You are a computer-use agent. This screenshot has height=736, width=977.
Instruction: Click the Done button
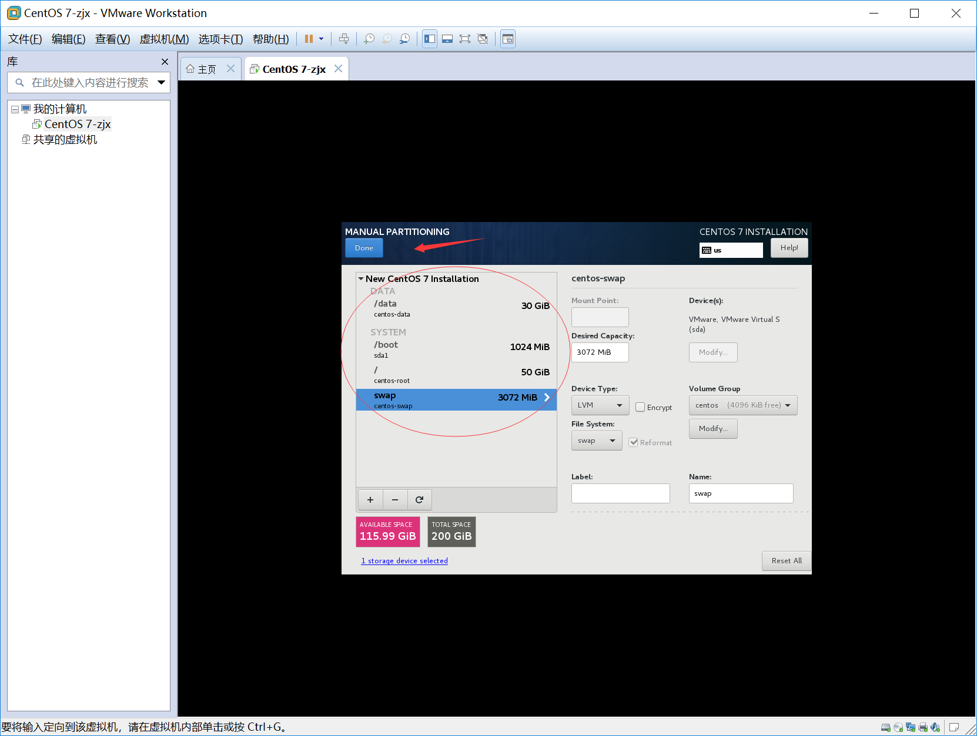coord(364,248)
